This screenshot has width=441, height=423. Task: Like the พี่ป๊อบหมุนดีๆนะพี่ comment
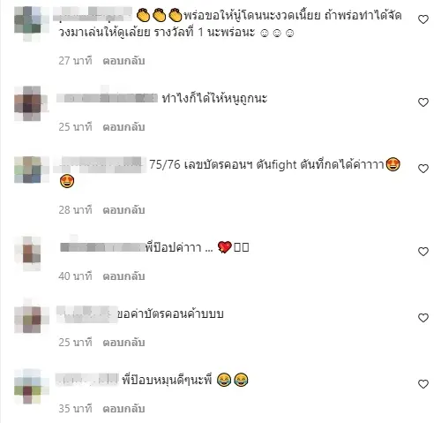click(x=423, y=384)
